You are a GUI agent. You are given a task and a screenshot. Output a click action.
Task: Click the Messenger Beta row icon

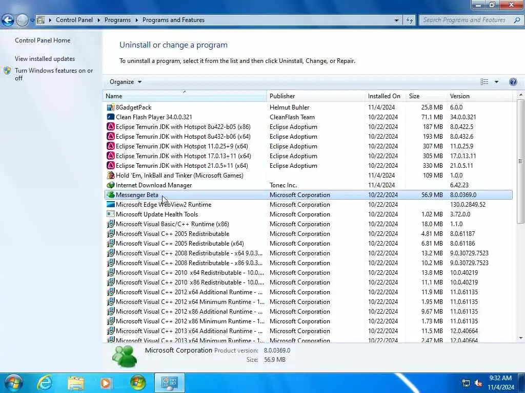111,194
